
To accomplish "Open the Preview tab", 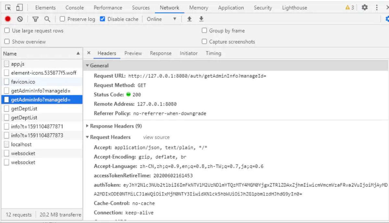I will [133, 53].
